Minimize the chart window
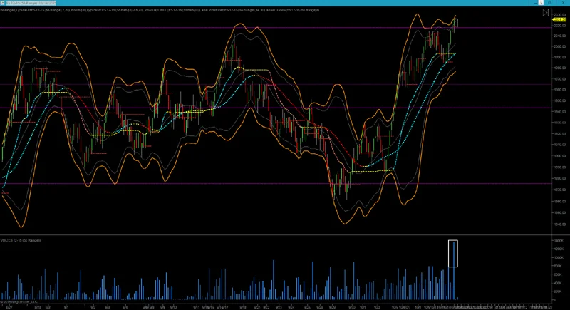The height and width of the screenshot is (310, 570). coord(536,3)
